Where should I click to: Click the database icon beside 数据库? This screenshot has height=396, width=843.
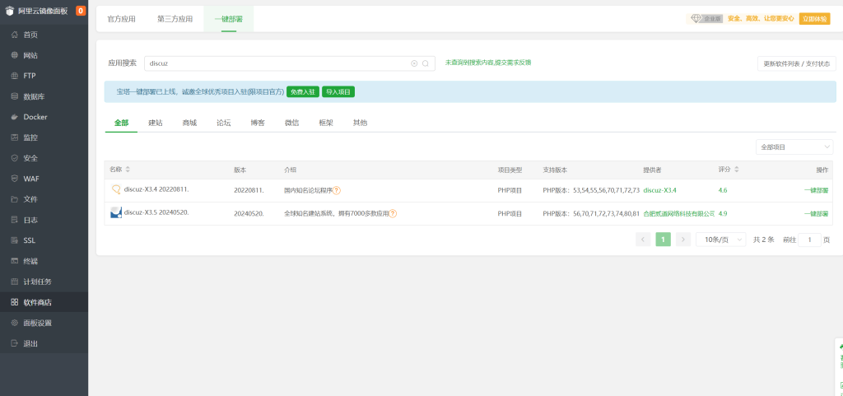point(15,96)
